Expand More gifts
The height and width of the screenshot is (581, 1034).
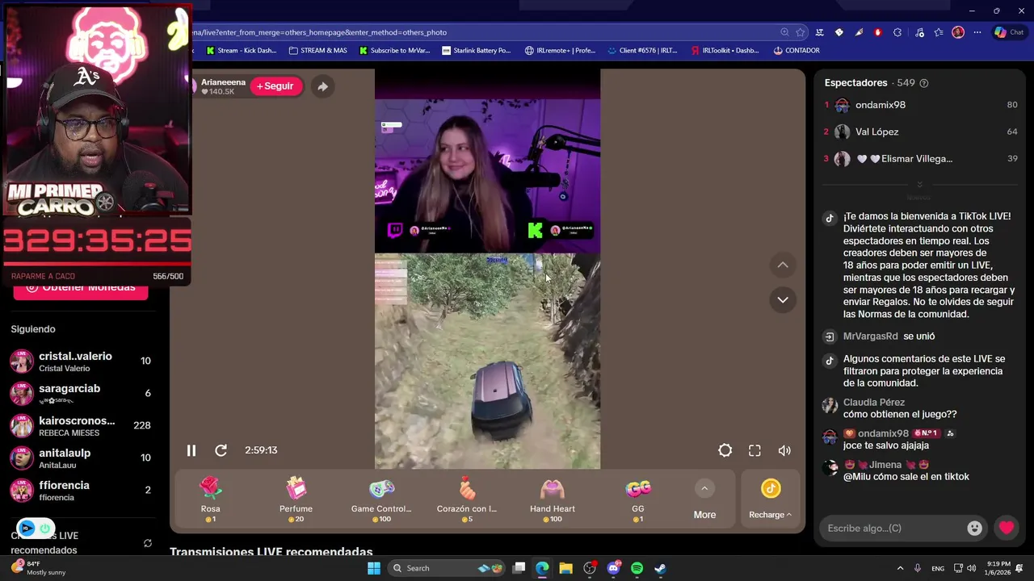(x=704, y=499)
